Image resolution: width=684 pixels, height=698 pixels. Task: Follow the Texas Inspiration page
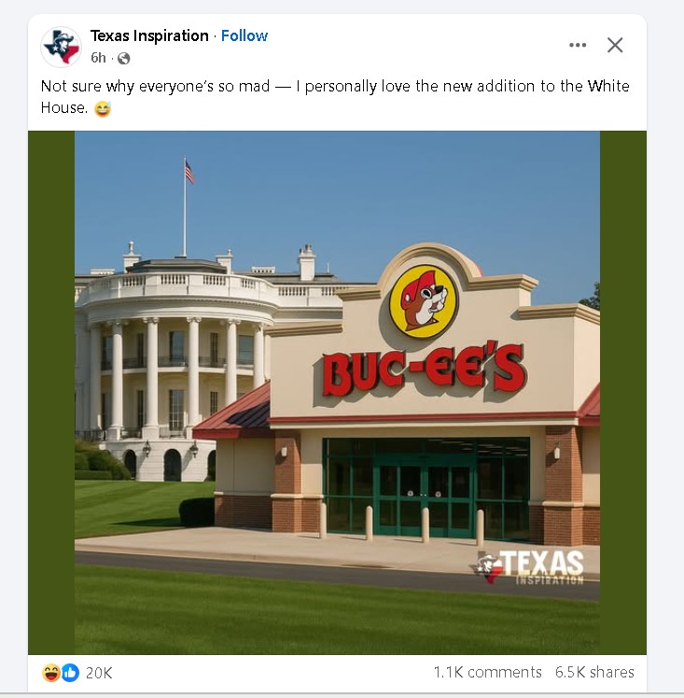coord(244,35)
